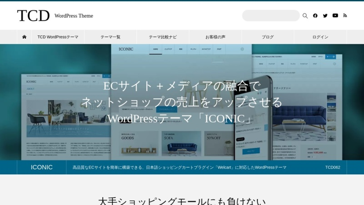Image resolution: width=364 pixels, height=205 pixels.
Task: Click the smartphone mockup image
Action: [254, 118]
